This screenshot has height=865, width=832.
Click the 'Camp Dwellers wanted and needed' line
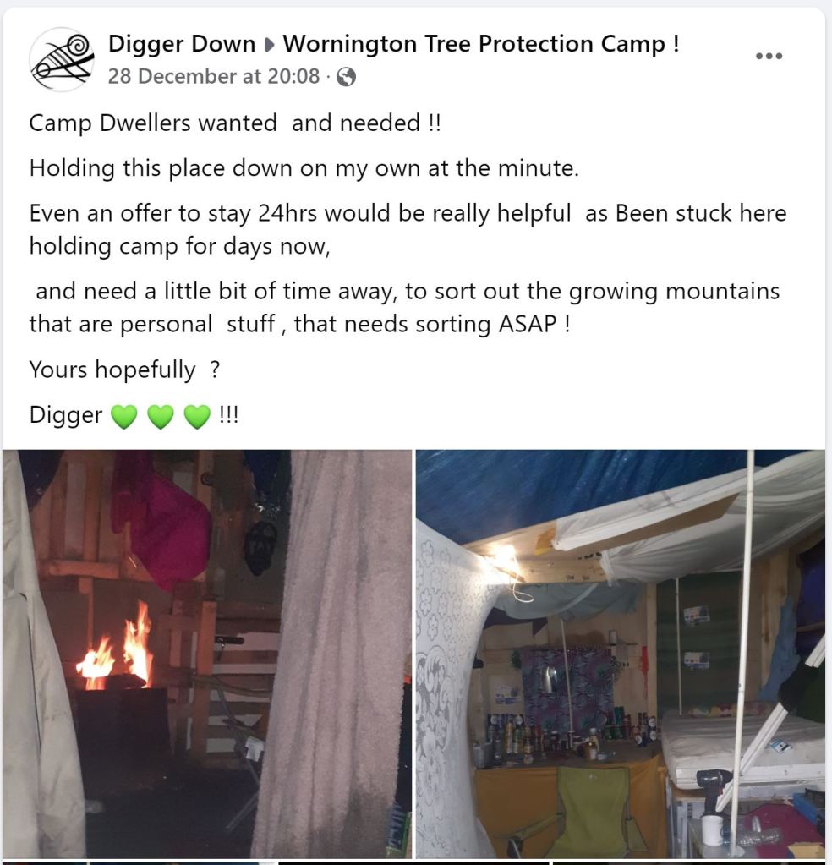pyautogui.click(x=235, y=123)
